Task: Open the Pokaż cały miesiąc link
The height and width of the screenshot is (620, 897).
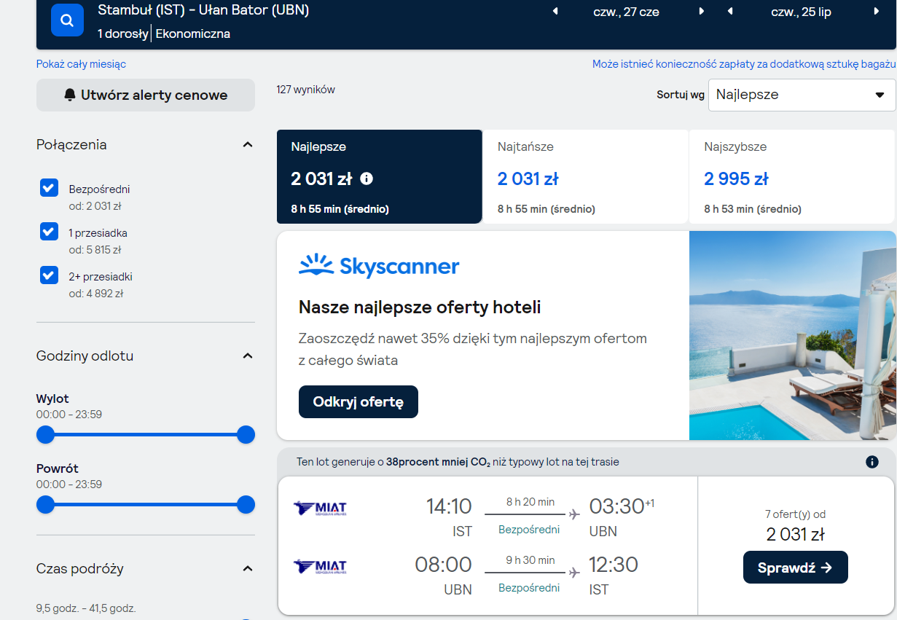Action: click(81, 64)
